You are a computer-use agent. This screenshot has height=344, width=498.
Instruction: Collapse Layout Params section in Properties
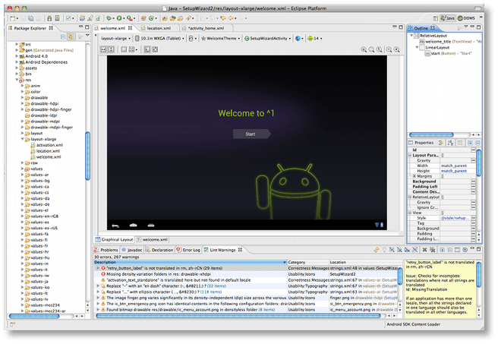click(x=410, y=155)
